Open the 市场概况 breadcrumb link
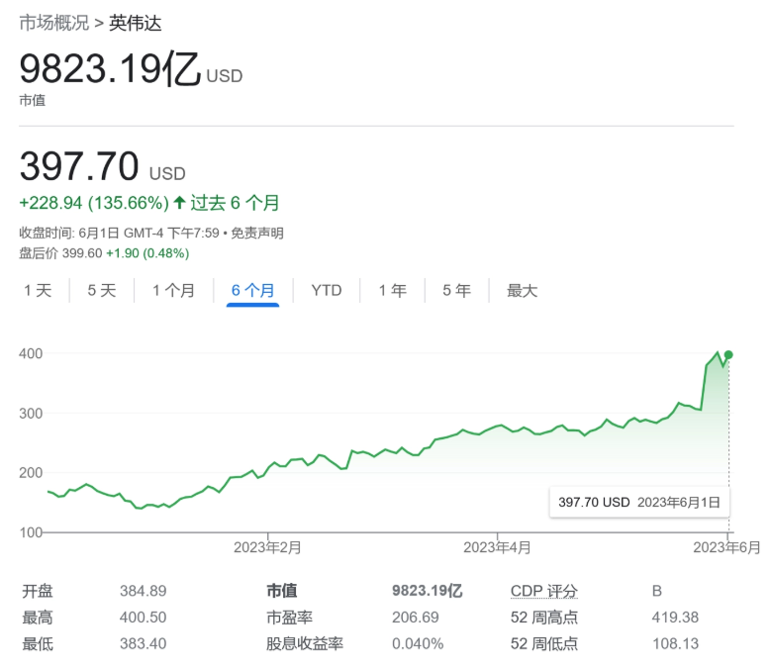This screenshot has height=668, width=771. [54, 23]
